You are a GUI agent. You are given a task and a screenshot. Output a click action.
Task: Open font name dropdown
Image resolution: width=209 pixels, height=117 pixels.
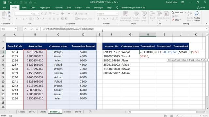point(32,14)
